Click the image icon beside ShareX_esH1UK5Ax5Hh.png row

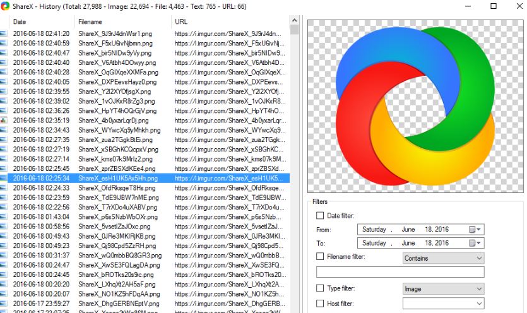[3, 178]
